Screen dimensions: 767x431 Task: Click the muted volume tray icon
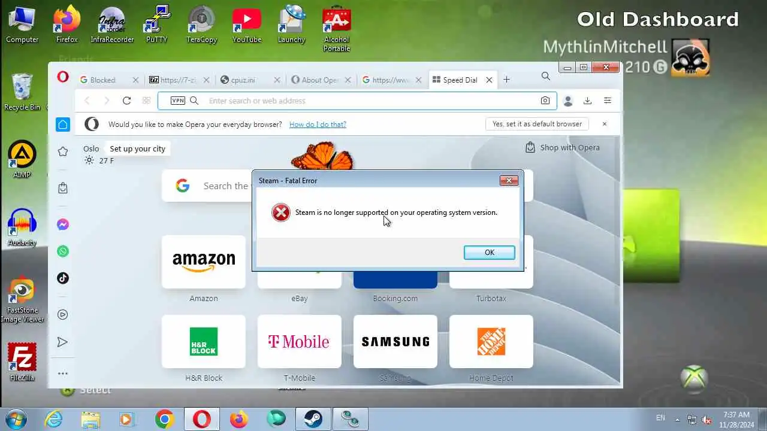pyautogui.click(x=707, y=419)
